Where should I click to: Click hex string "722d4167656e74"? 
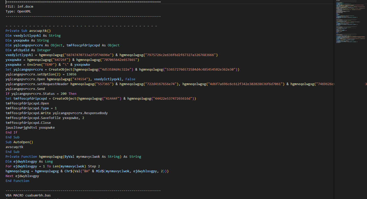[160, 84]
